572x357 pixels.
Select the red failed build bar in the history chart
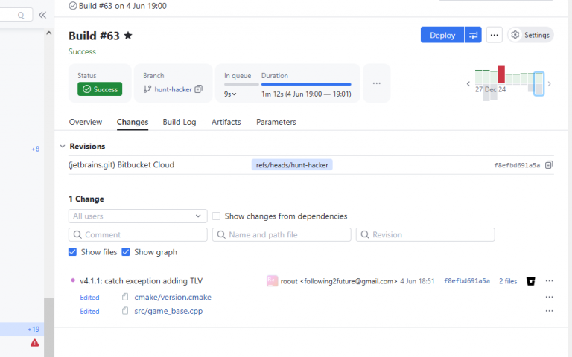pyautogui.click(x=501, y=74)
